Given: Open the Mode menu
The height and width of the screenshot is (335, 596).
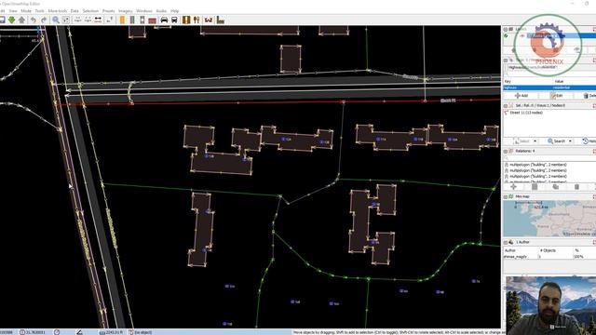Looking at the screenshot, I should click(26, 11).
